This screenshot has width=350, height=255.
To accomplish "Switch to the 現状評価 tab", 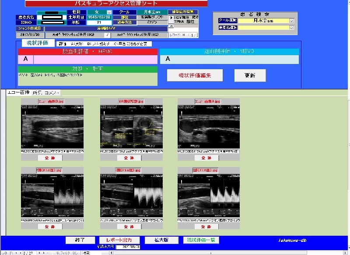I will [37, 43].
